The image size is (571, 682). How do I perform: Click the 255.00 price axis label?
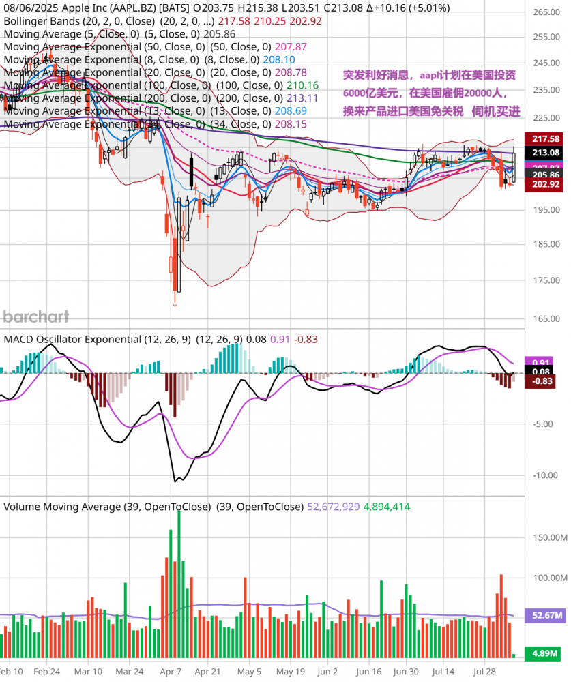point(546,37)
